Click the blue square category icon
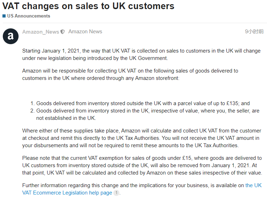This screenshot has height=198, width=267. (4, 16)
